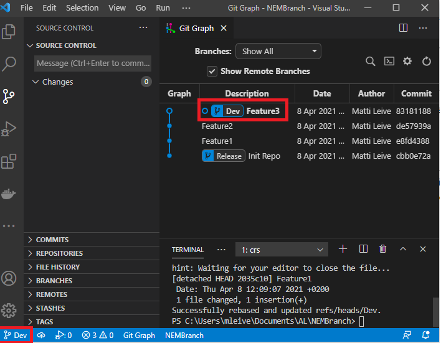Expand the Branches section
441x343 pixels.
92,281
